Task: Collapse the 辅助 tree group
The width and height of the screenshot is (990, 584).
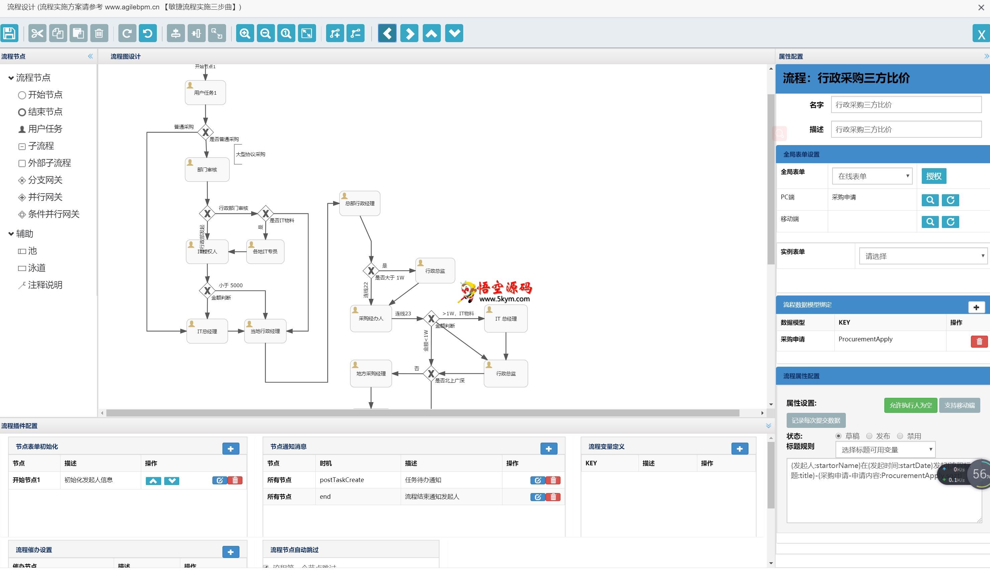Action: tap(11, 234)
